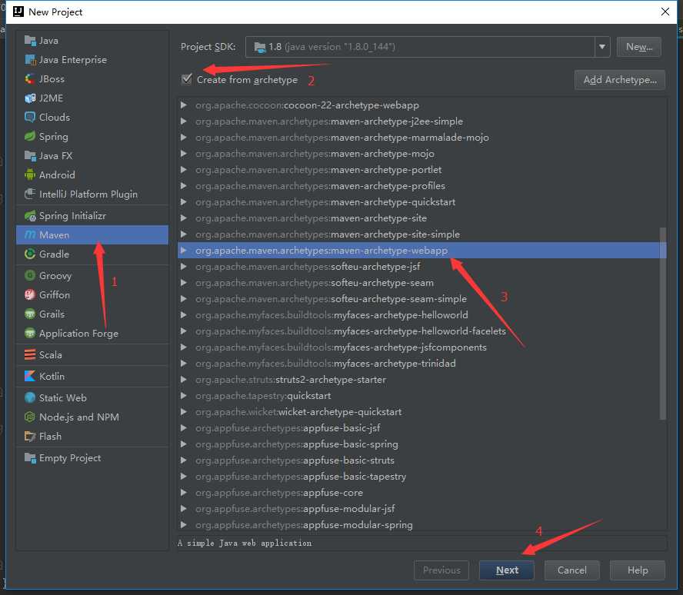Screen dimensions: 683x595
Task: Select Gradle project type label
Action: (54, 254)
